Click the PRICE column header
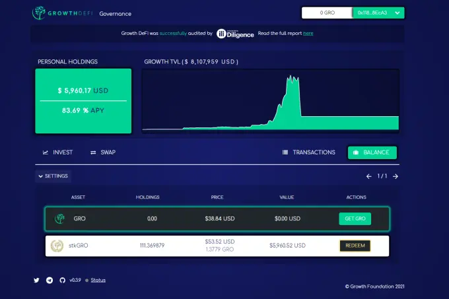The width and height of the screenshot is (449, 299). point(217,197)
